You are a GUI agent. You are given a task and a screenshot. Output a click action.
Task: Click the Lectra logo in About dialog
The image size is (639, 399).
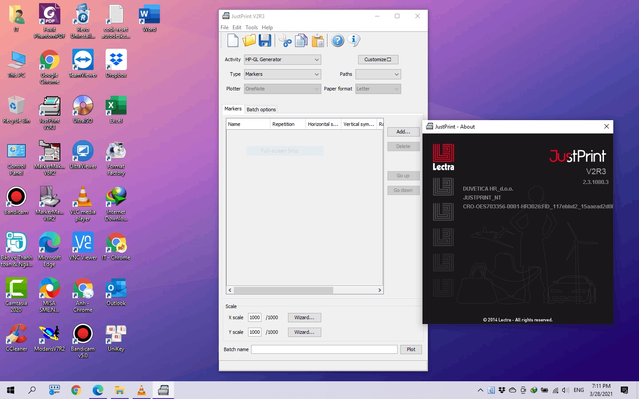(443, 157)
